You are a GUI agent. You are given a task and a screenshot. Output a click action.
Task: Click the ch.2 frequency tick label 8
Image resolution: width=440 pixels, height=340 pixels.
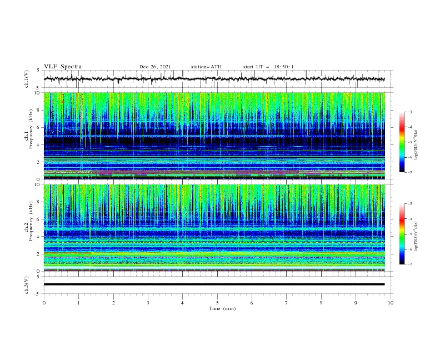[39, 202]
